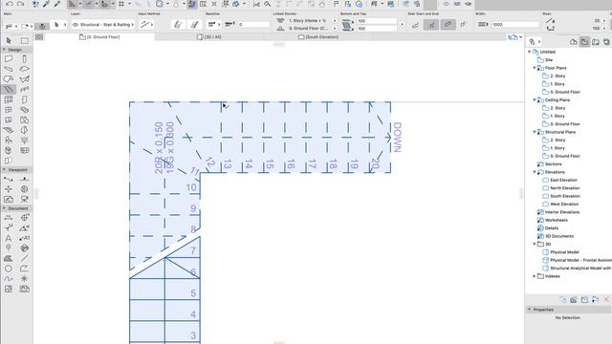612x344 pixels.
Task: Open Worksheets in Navigator
Action: 557,221
